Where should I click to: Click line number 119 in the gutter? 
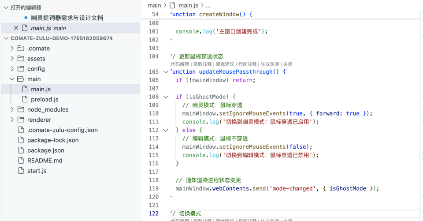tap(154, 189)
